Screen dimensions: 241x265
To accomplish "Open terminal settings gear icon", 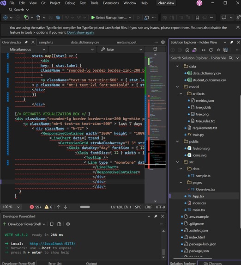I will 68,224.
